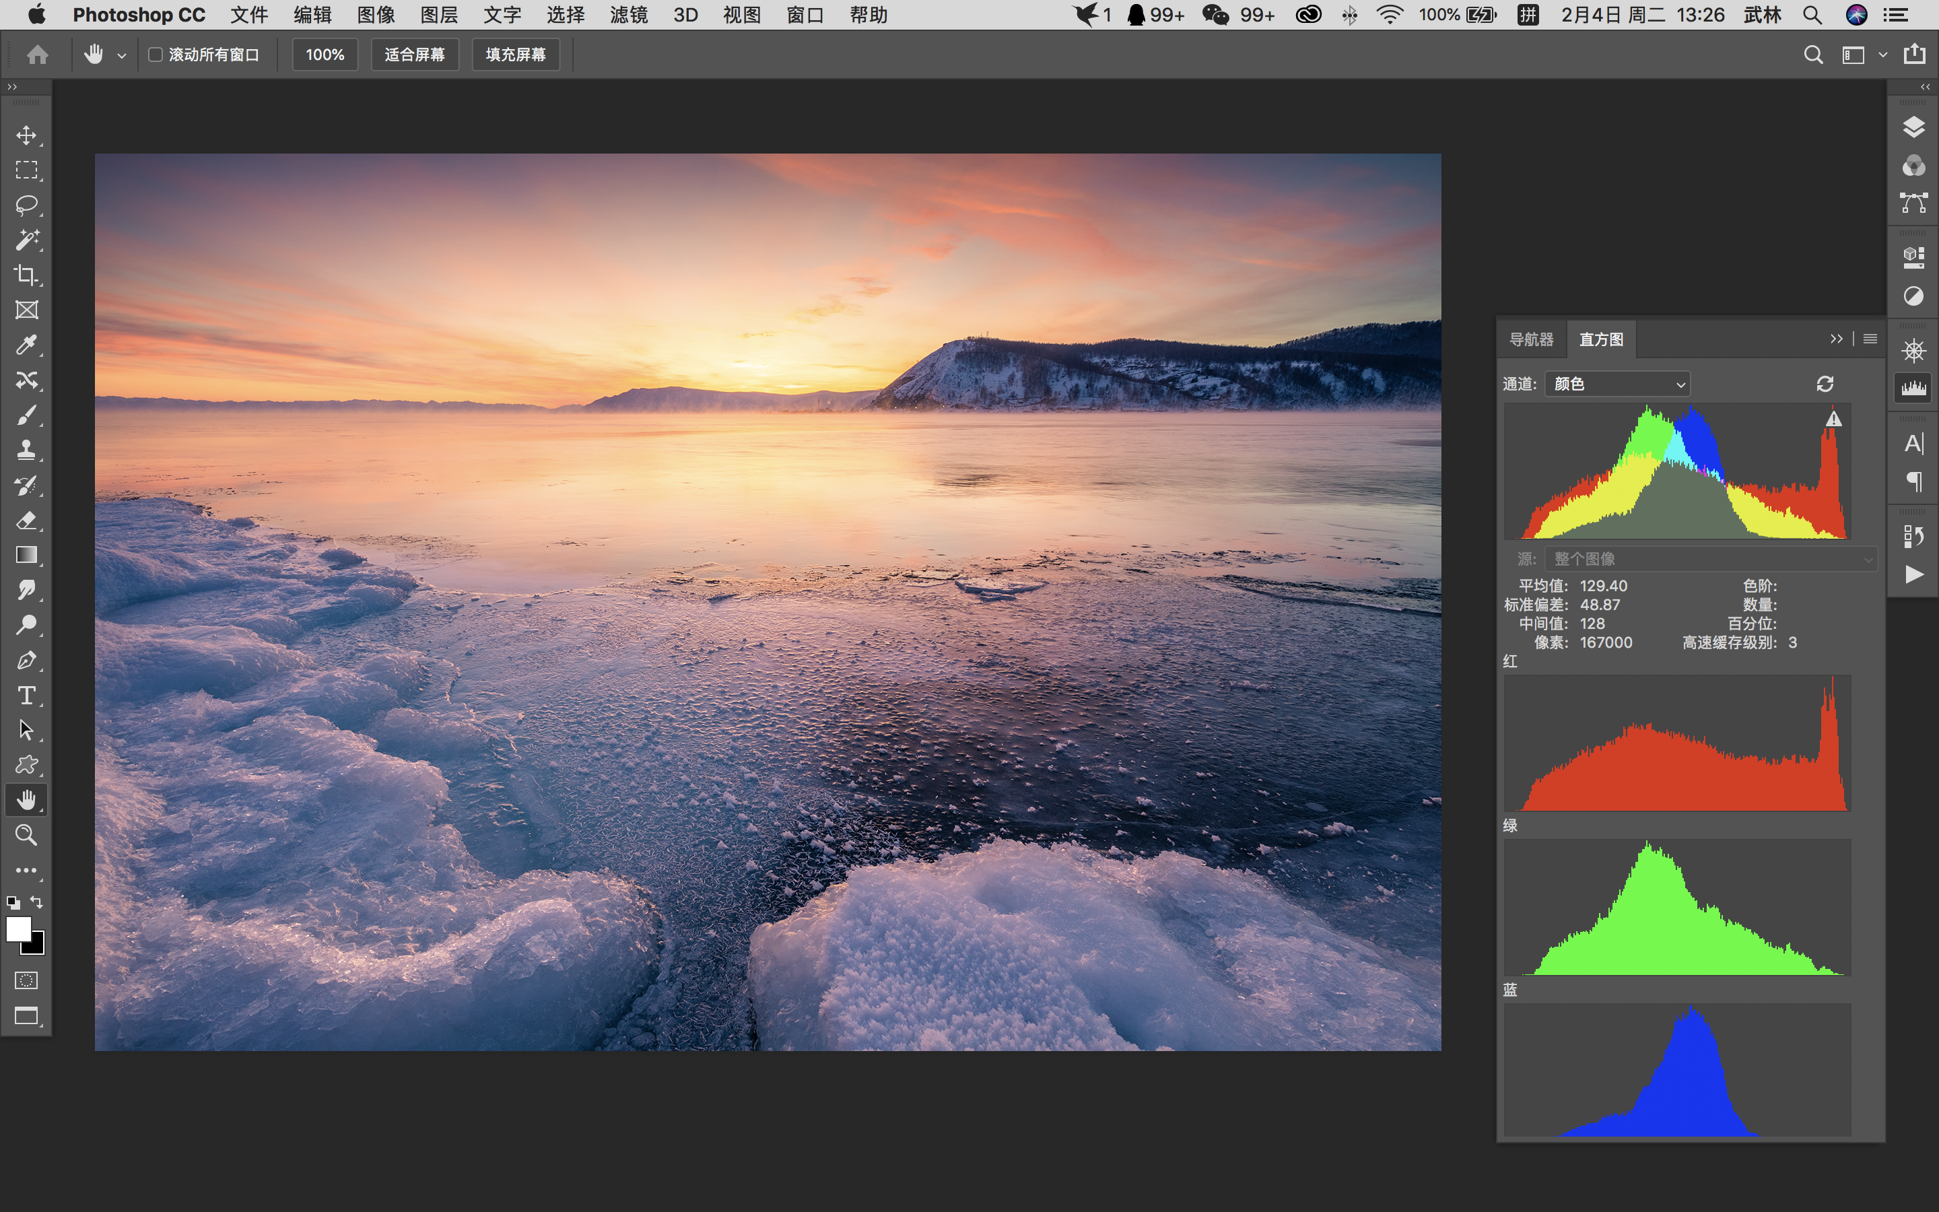Screen dimensions: 1939x1212
Task: Open the Character panel icon
Action: [x=1913, y=443]
